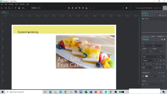Click the Y position input field
This screenshot has width=167, height=94.
[157, 46]
